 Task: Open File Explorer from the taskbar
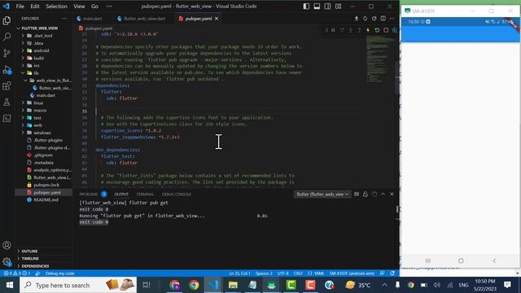pyautogui.click(x=233, y=285)
